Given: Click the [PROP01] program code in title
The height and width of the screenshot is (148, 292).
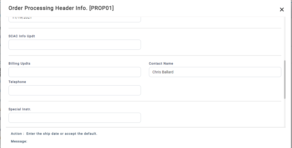Looking at the screenshot, I should 101,8.
